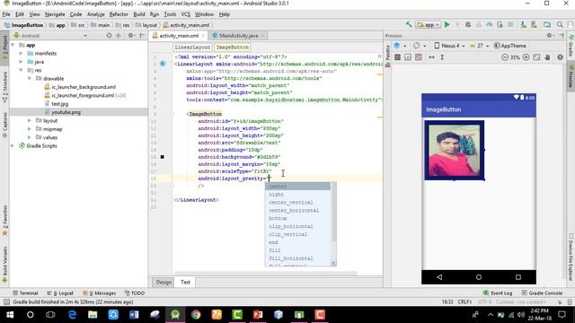Switch to the Design tab
575x323 pixels.
pos(164,282)
